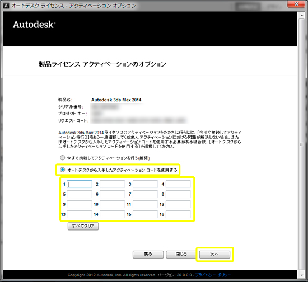
Task: Select 'connect now and activate' radio option
Action: coord(62,158)
